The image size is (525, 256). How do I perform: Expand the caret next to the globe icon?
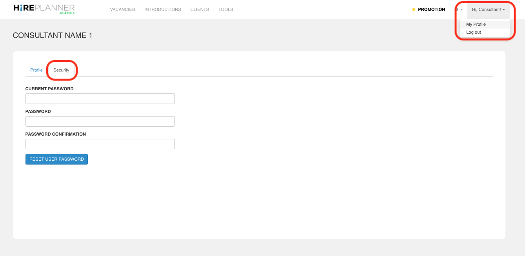click(461, 9)
